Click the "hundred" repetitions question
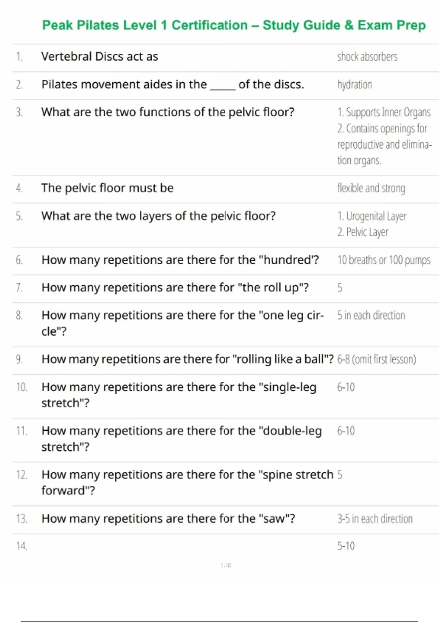The image size is (439, 622). pyautogui.click(x=180, y=260)
